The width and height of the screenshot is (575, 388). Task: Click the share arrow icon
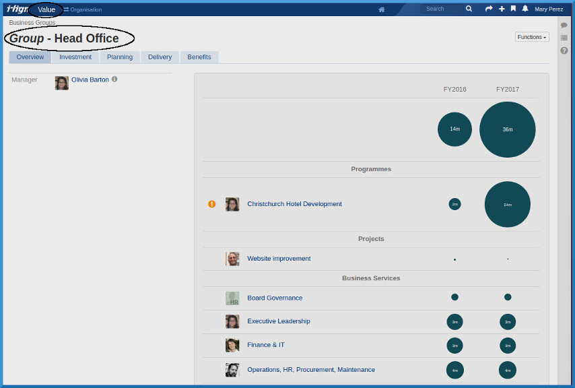click(489, 9)
